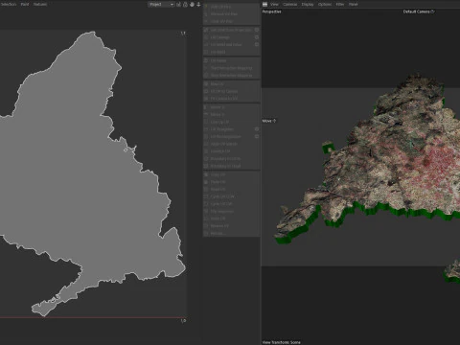Choose Fit UV to Canvas
Screen dimensions: 460x345
pos(232,91)
